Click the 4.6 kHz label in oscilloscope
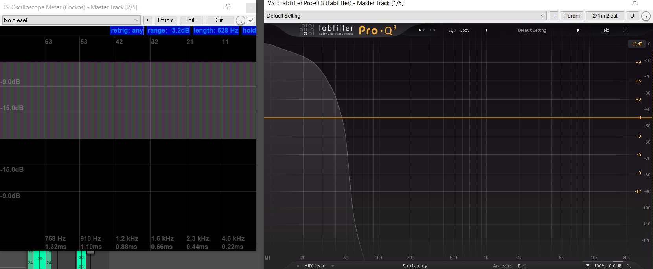The width and height of the screenshot is (653, 269). point(233,238)
